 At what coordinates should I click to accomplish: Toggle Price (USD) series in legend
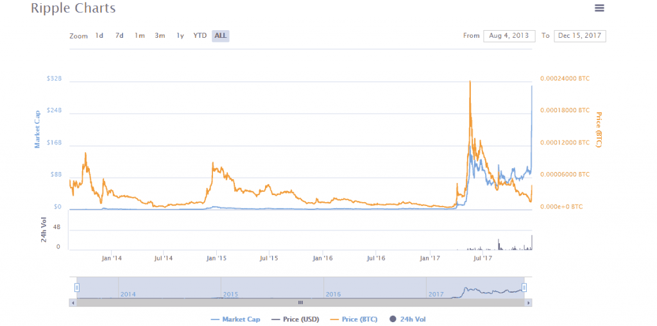(295, 320)
